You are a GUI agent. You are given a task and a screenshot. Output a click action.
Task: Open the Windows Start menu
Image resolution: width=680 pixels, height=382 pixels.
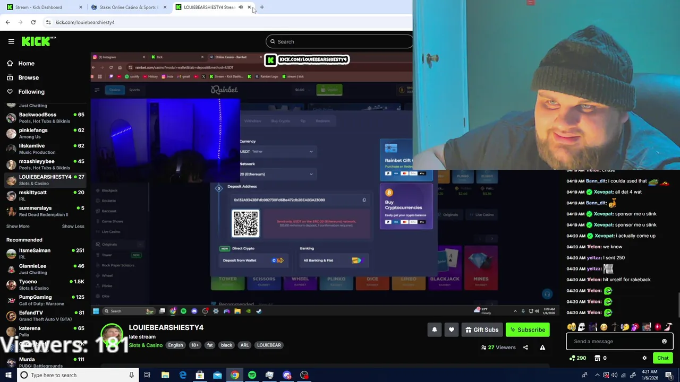(7, 375)
